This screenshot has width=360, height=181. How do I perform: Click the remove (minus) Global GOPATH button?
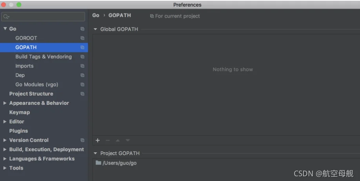point(108,140)
